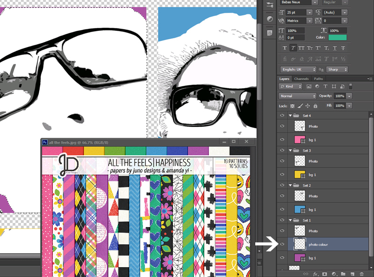
Task: Open the Normal blend mode dropdown
Action: [x=297, y=96]
